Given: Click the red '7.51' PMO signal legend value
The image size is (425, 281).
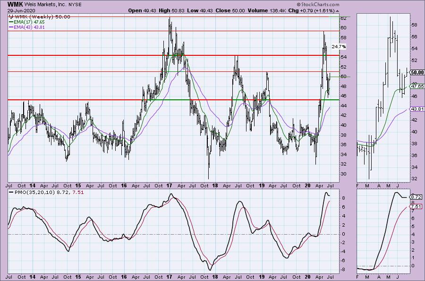Looking at the screenshot, I should (x=78, y=192).
